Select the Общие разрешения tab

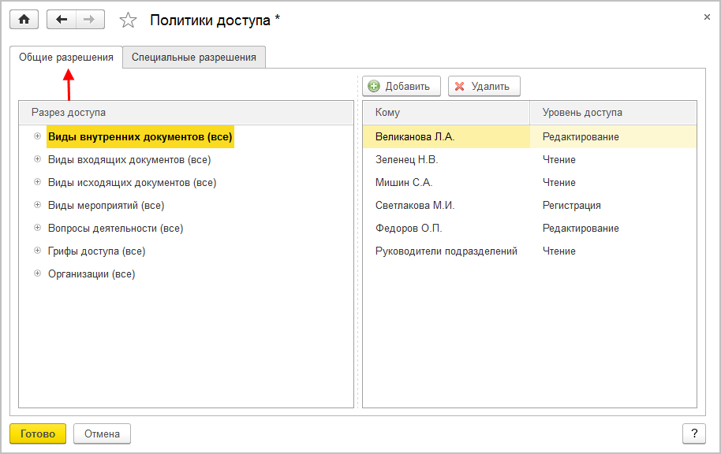(66, 57)
